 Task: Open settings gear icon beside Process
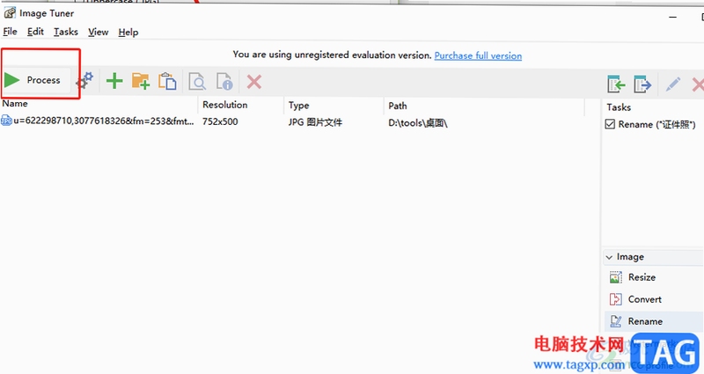tap(84, 80)
